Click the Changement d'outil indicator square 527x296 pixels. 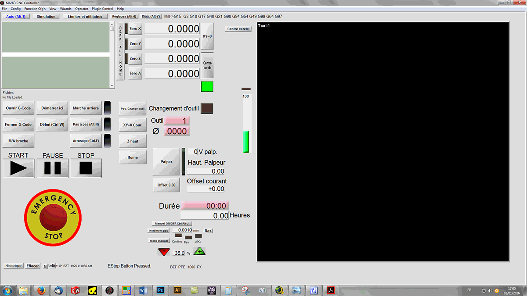point(207,108)
